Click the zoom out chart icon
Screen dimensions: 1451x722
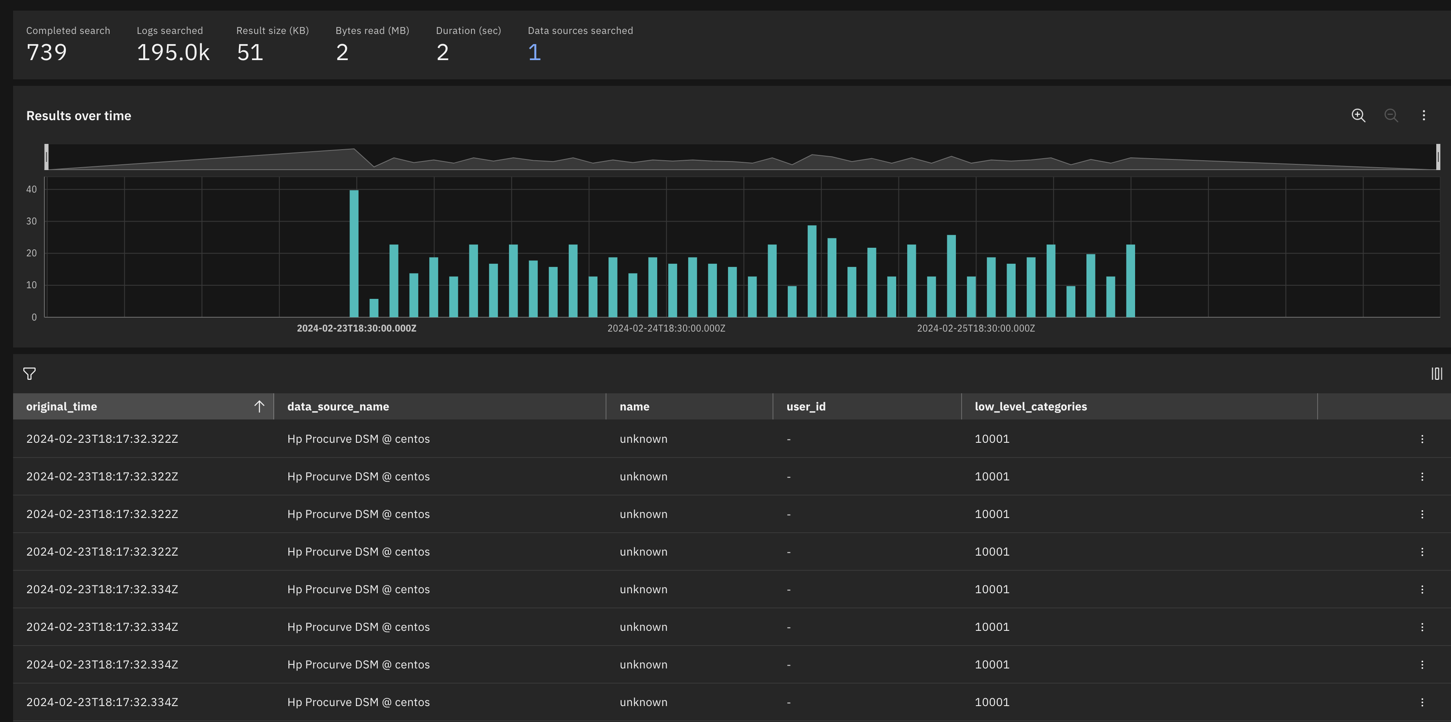click(x=1391, y=115)
